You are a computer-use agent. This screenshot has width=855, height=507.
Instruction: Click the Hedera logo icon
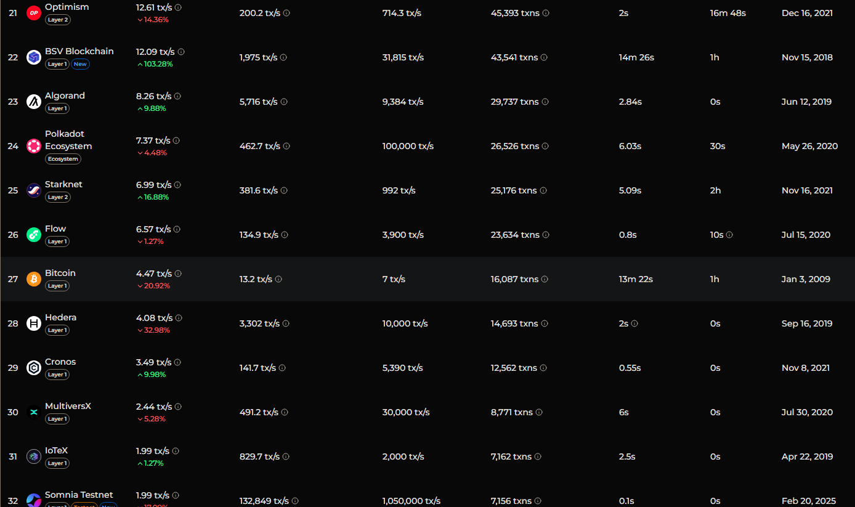(34, 323)
